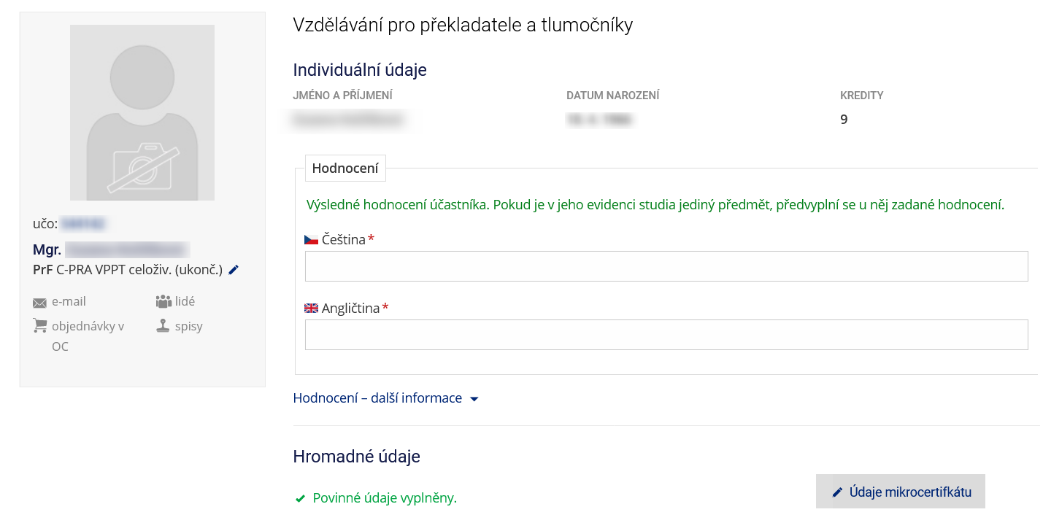The height and width of the screenshot is (531, 1043).
Task: Open the Hodnocení tab
Action: click(x=345, y=168)
